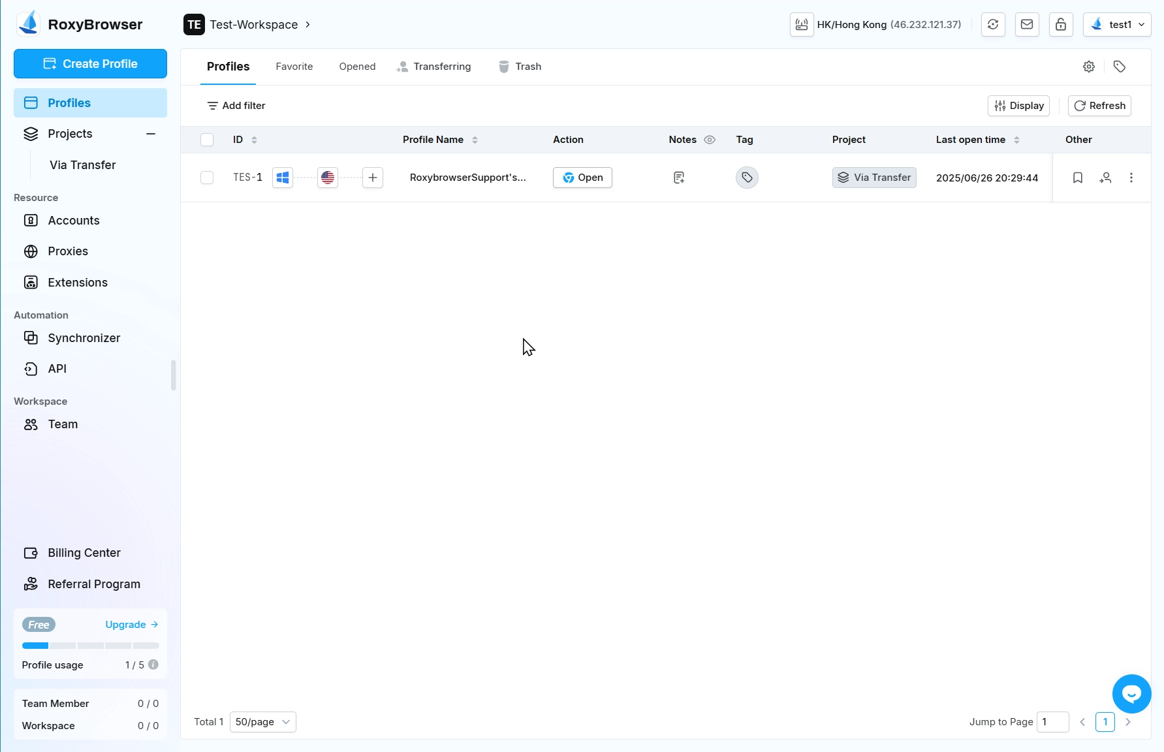Click the 2025/06/26 20:29:44 timestamp
This screenshot has height=752, width=1164.
pos(987,178)
